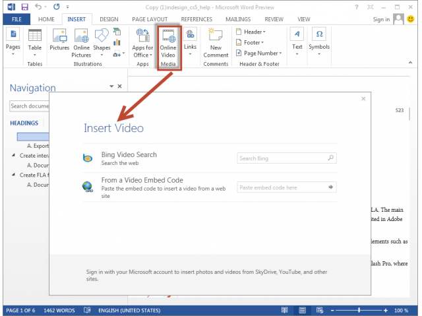
Task: Close the Insert Video dialog
Action: tap(363, 98)
